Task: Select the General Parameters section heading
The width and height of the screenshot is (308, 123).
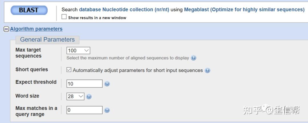Action: 47,40
